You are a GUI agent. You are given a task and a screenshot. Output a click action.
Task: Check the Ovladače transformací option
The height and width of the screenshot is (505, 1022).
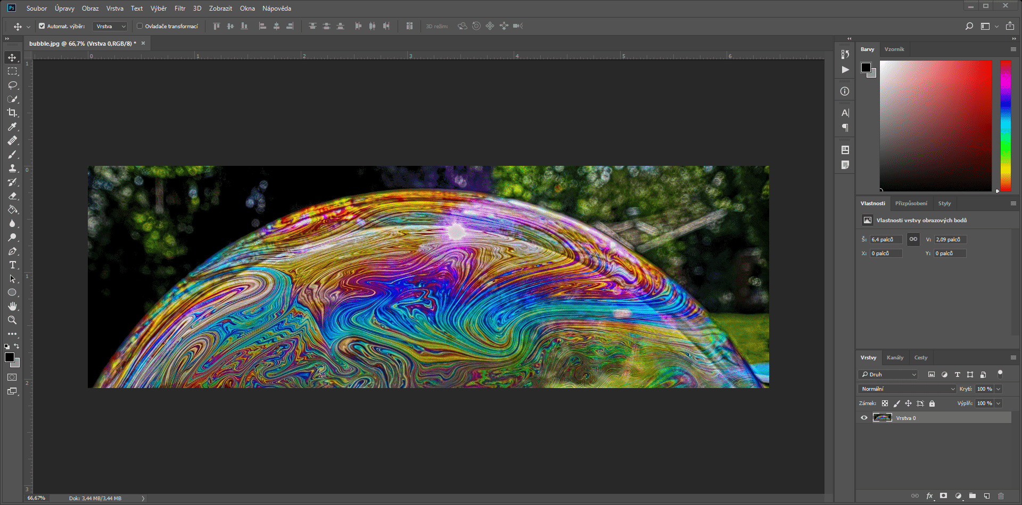pos(139,26)
